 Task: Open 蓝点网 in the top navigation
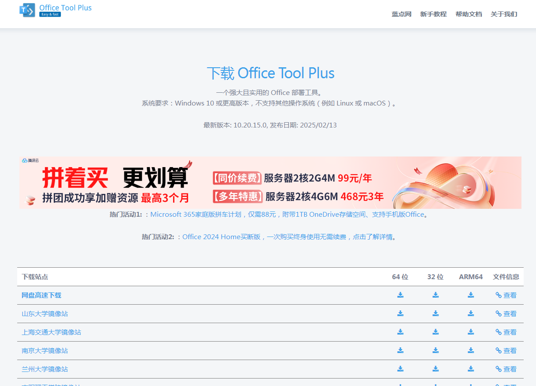[402, 14]
